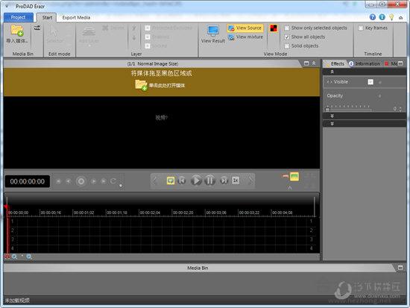The image size is (410, 308).
Task: Collapse the preview pane with double chevron
Action: pos(314,63)
